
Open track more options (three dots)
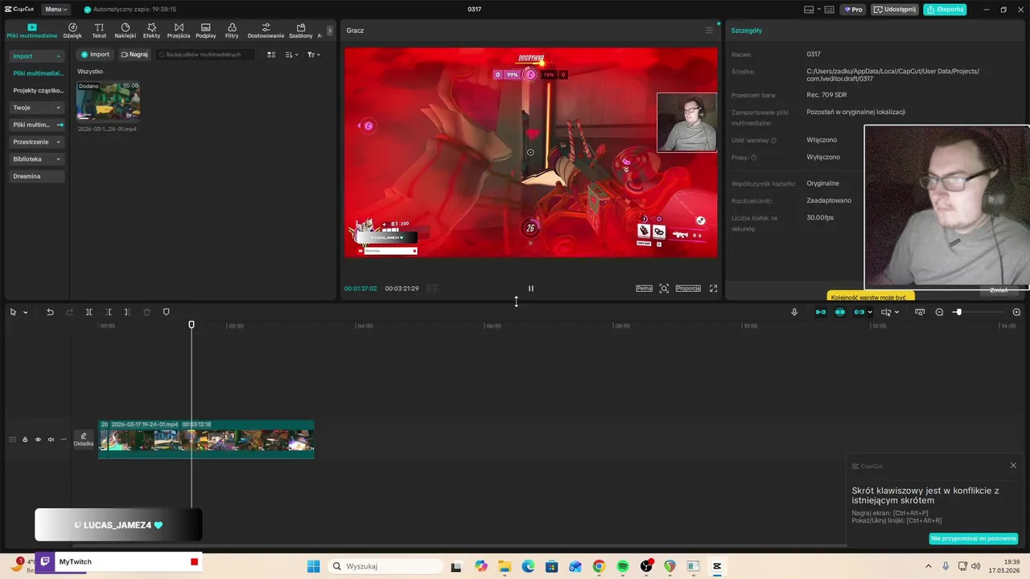64,439
